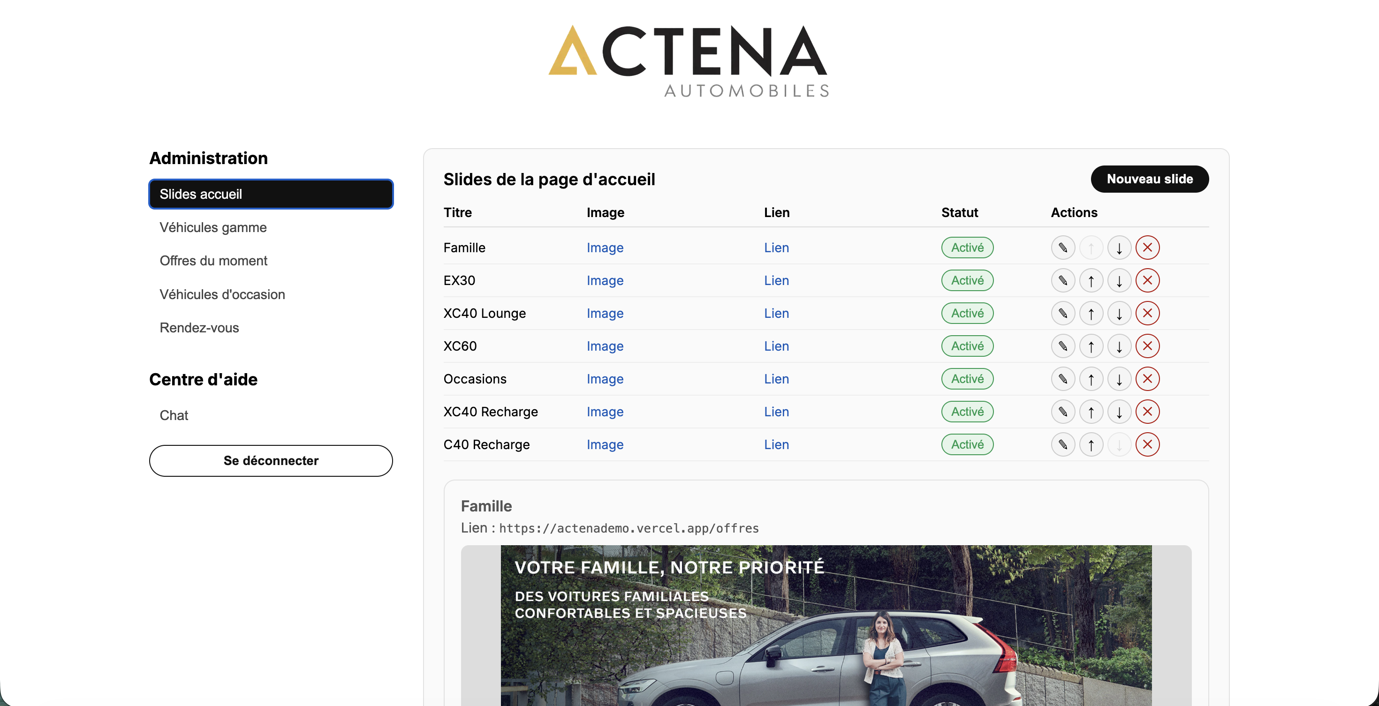Edit the C40 Recharge slide

1062,444
